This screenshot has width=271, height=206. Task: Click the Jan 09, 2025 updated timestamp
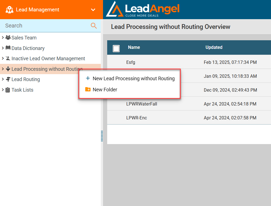[230, 76]
